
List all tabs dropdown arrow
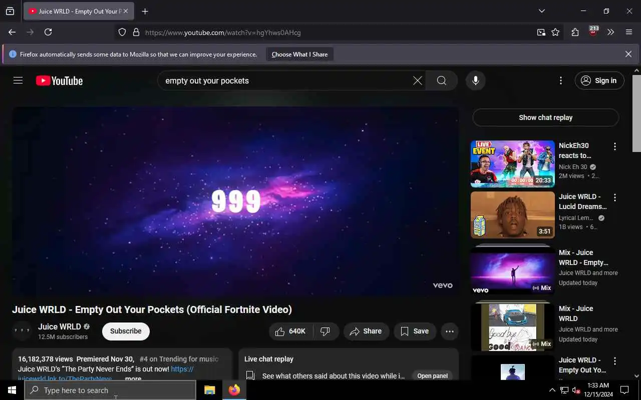click(x=541, y=11)
